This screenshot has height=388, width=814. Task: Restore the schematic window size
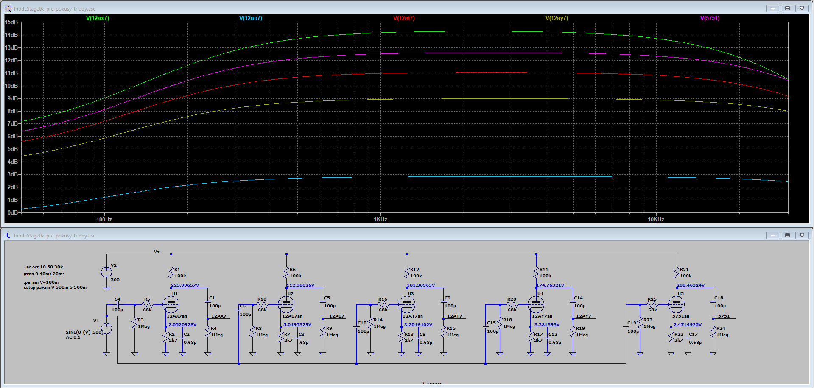pyautogui.click(x=787, y=235)
